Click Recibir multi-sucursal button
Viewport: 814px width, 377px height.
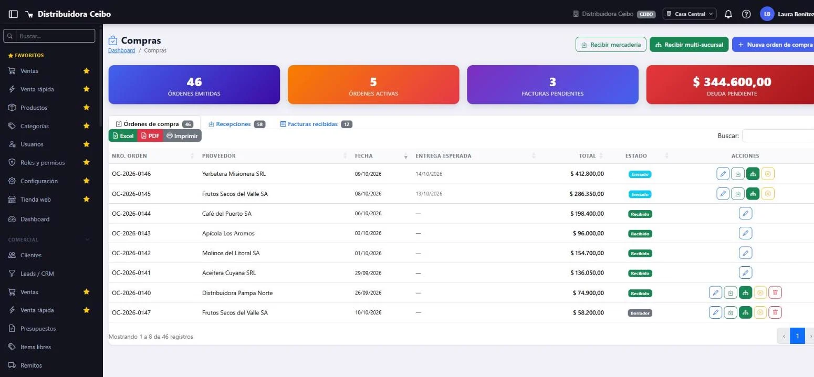690,45
